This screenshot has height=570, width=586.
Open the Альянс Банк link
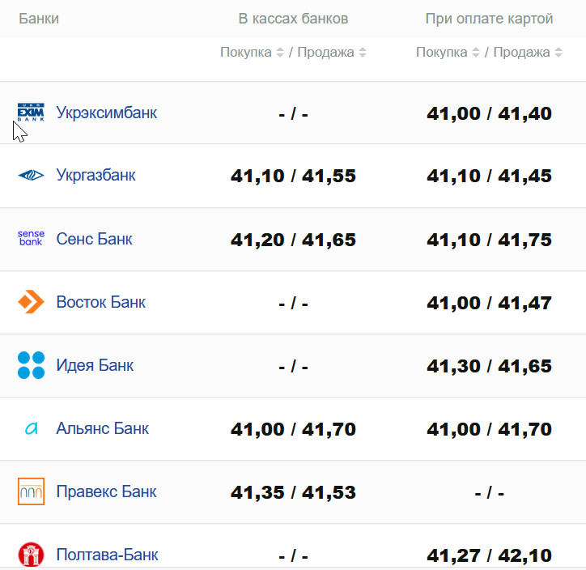[x=103, y=428]
